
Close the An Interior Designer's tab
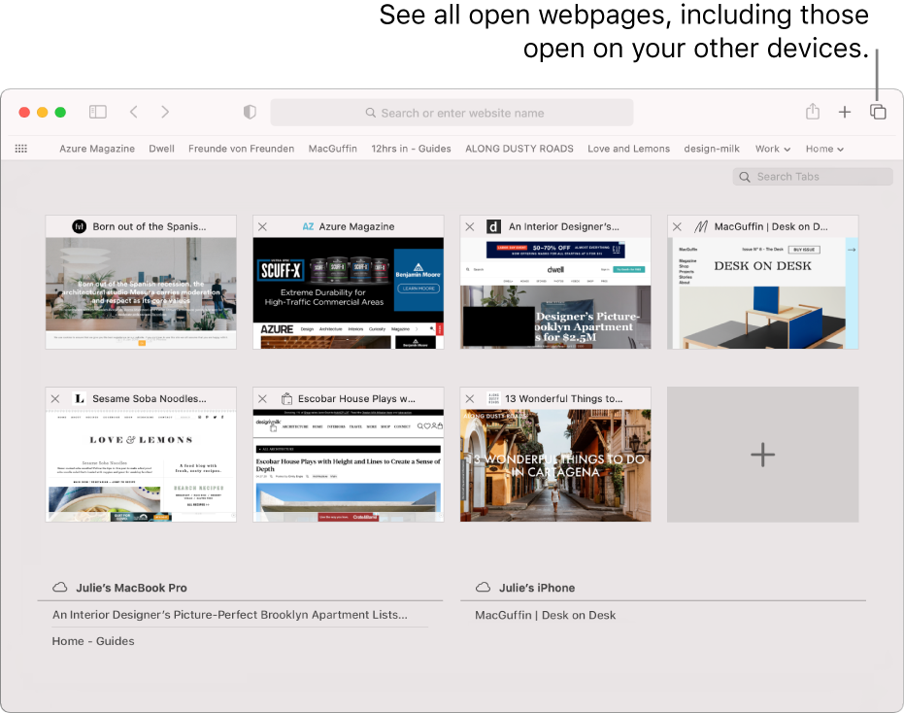[x=470, y=226]
